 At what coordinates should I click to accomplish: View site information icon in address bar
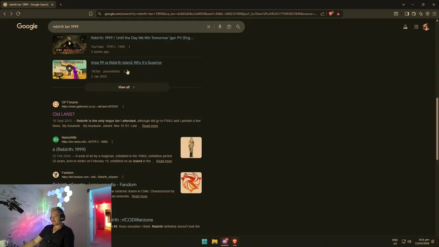pyautogui.click(x=99, y=14)
